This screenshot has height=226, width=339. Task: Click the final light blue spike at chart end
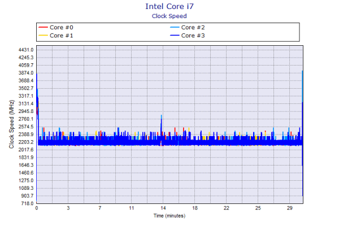point(302,86)
